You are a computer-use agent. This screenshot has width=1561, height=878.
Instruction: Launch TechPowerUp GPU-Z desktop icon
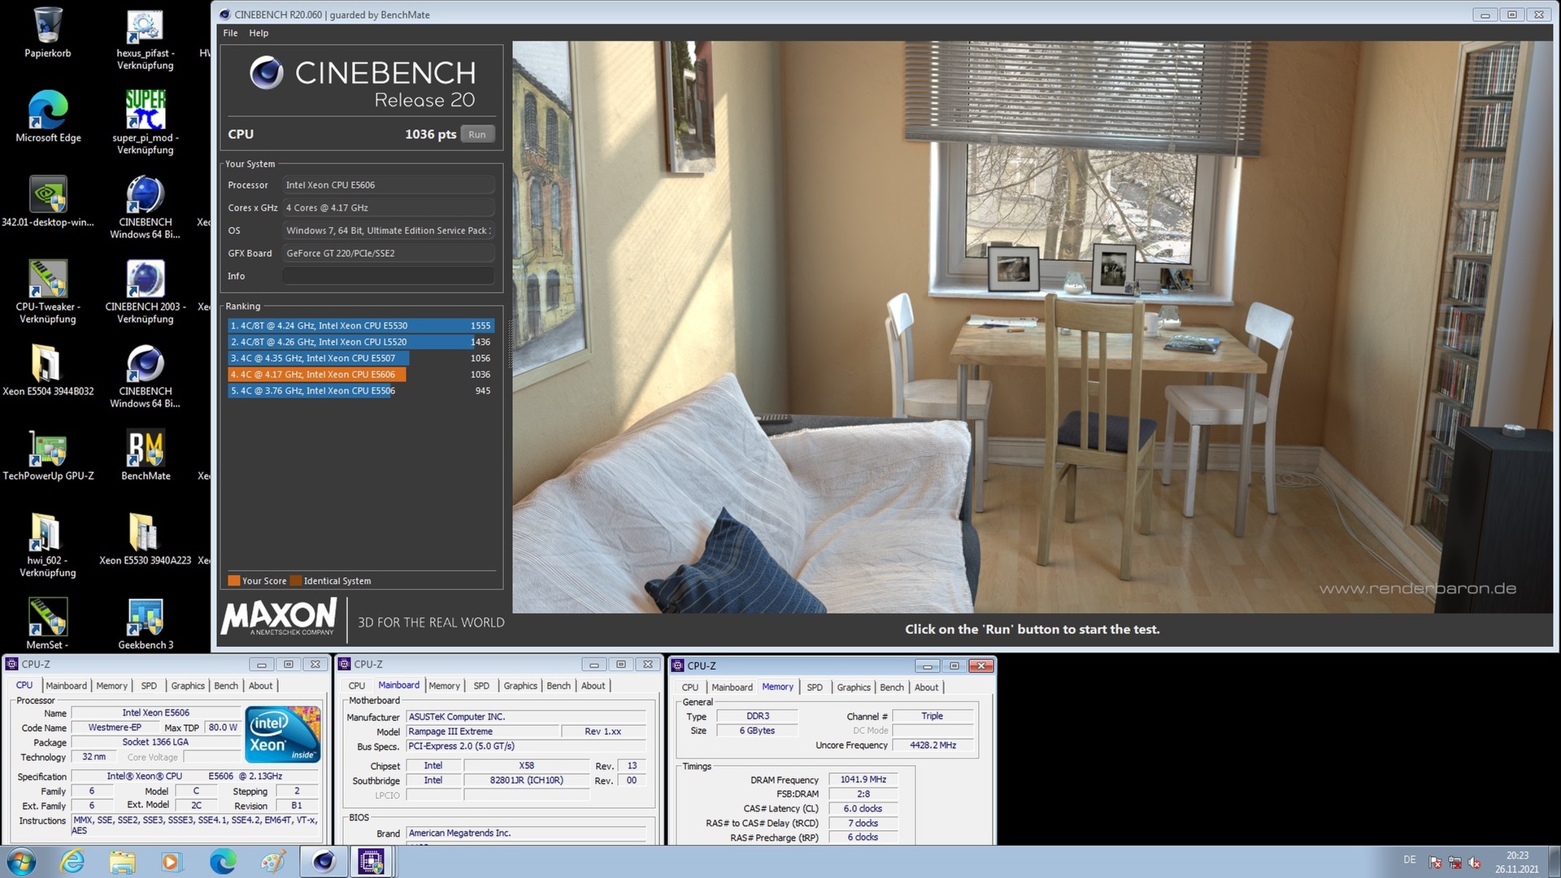pyautogui.click(x=48, y=455)
